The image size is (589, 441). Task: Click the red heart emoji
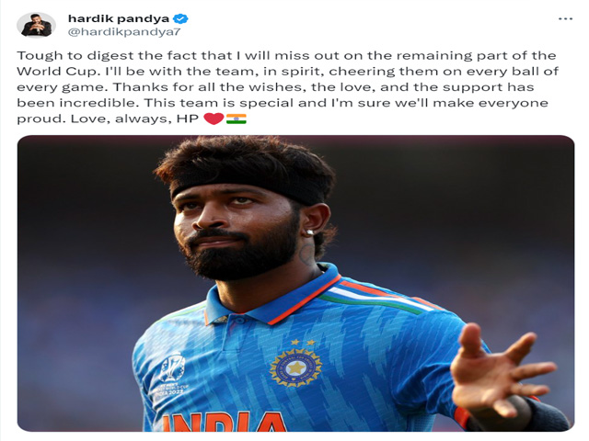[x=214, y=119]
